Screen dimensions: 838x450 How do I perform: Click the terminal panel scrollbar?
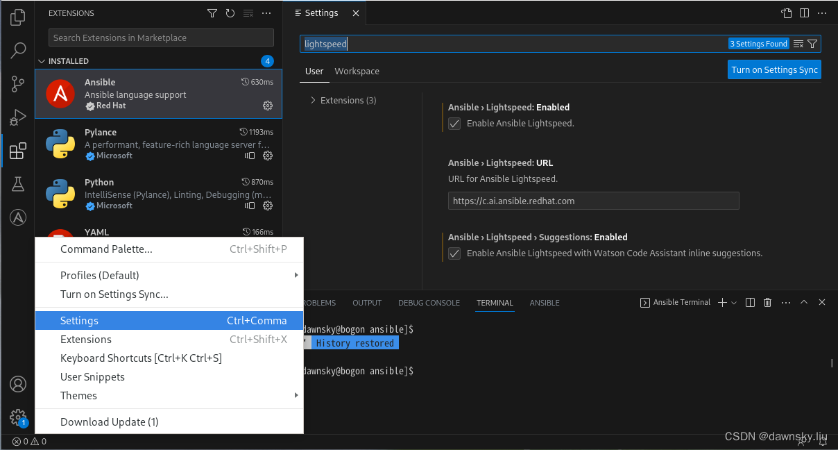tap(832, 362)
